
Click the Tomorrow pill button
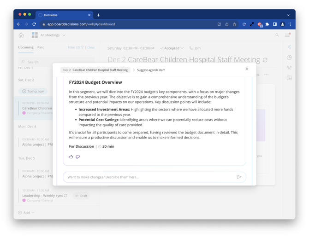33,91
